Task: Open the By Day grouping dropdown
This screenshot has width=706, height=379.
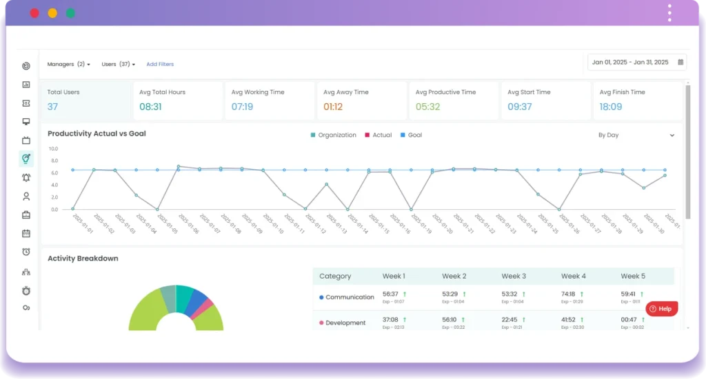Action: [x=636, y=136]
